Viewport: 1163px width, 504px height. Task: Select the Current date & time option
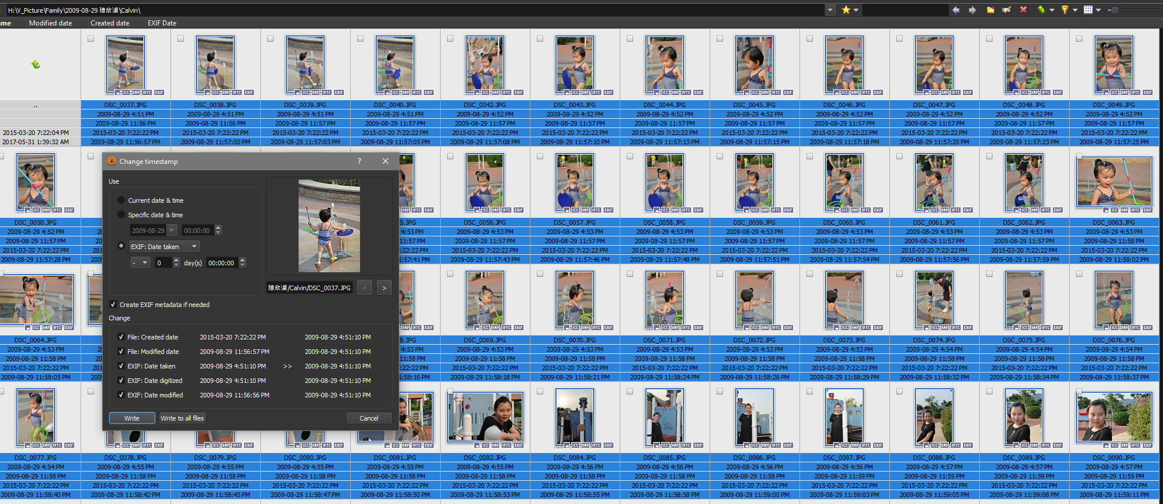[x=121, y=200]
